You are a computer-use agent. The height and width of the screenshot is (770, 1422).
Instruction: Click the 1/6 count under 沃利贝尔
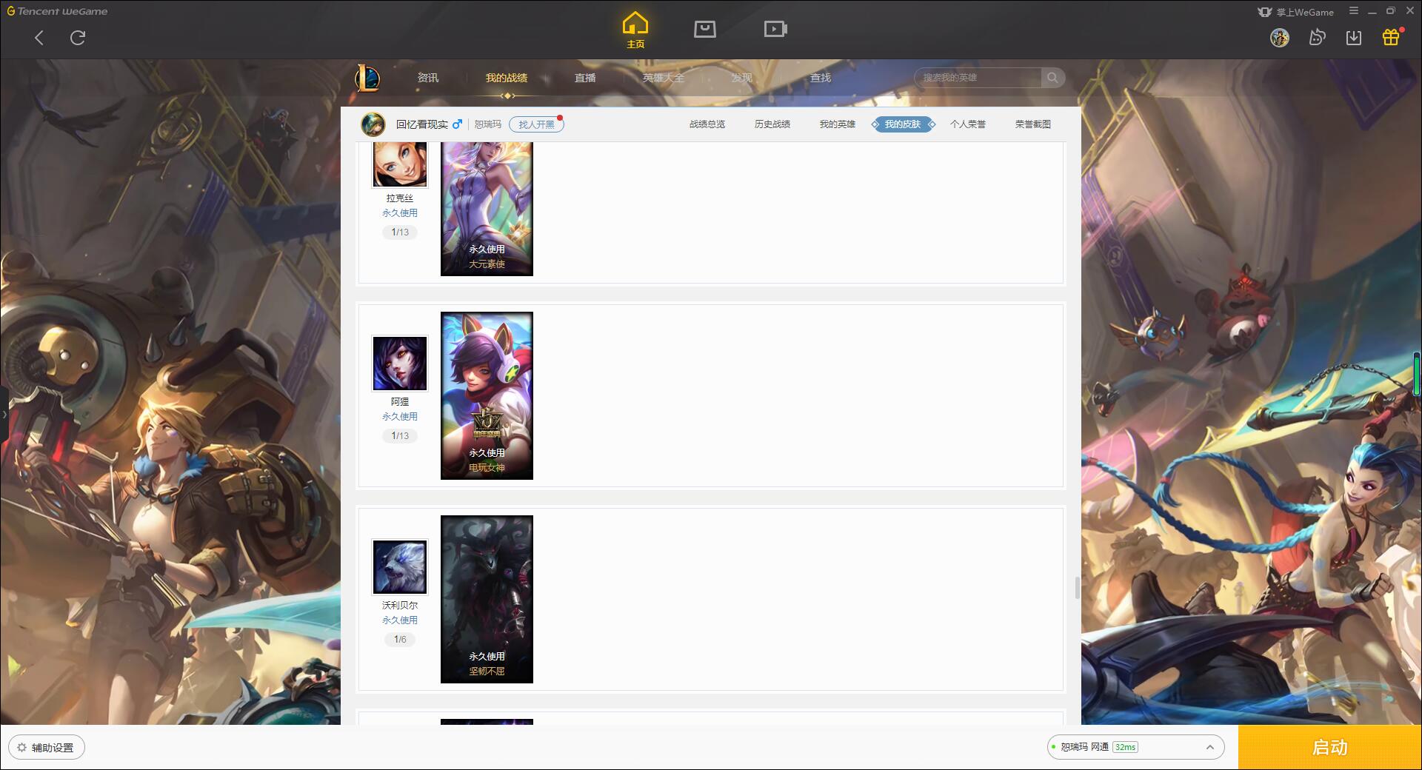click(400, 640)
